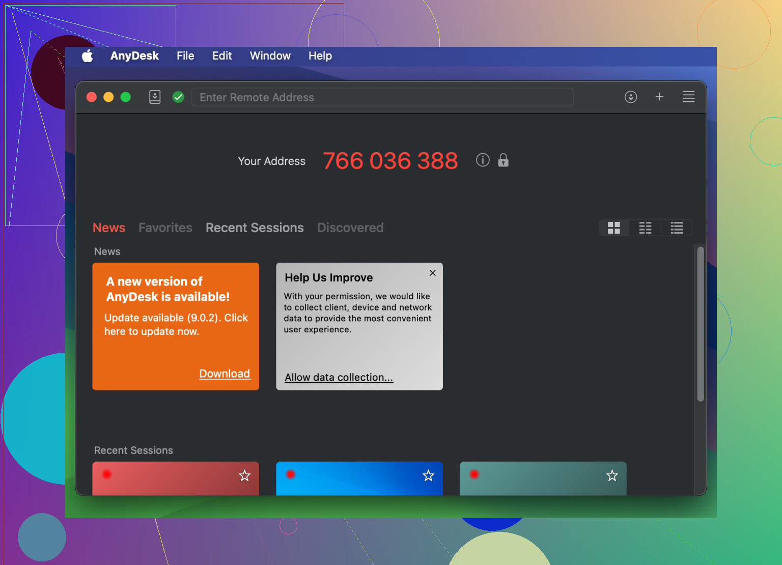
Task: Select the compact columns view
Action: coord(646,228)
